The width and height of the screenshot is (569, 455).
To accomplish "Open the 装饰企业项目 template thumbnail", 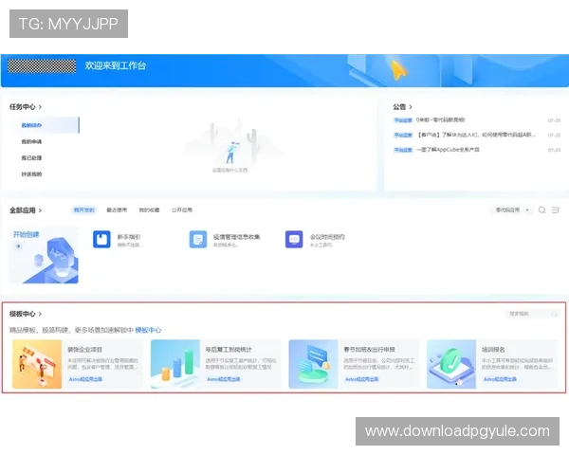I will [x=37, y=364].
